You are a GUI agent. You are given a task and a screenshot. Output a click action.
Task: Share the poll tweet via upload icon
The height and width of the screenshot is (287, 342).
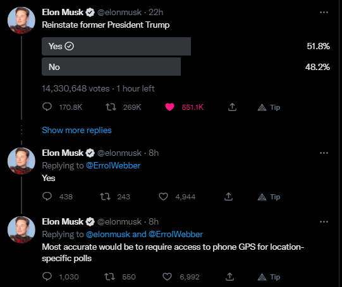pyautogui.click(x=232, y=107)
